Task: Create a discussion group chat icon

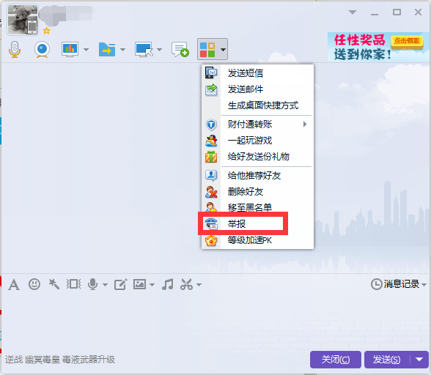Action: tap(180, 50)
